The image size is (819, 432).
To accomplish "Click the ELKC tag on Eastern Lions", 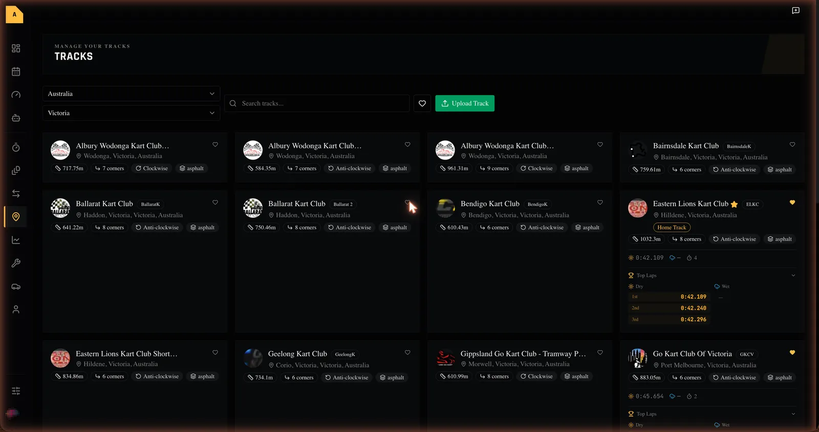I will [x=752, y=204].
